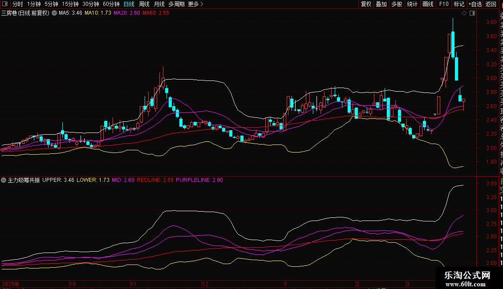
Task: Click the tall cyan candlestick at the price peak
Action: point(453,44)
